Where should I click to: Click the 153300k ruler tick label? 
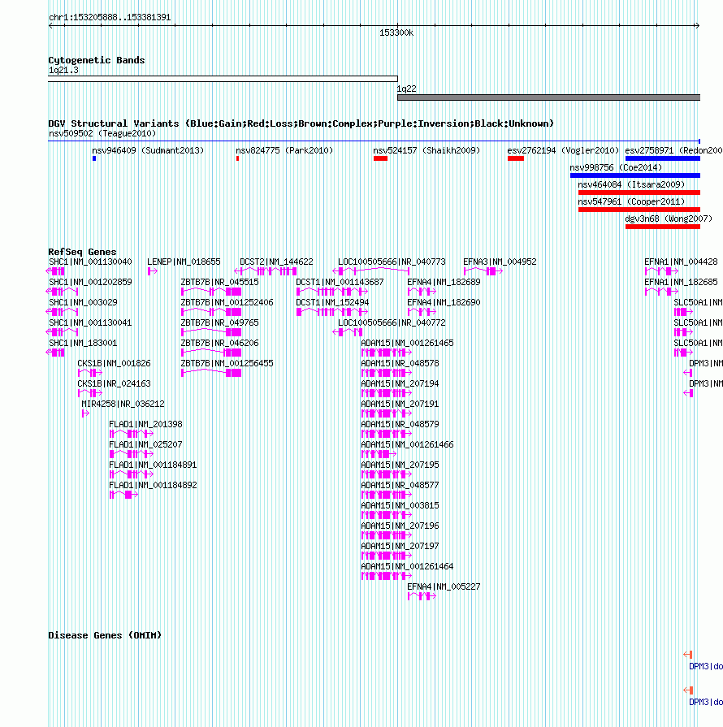coord(396,33)
